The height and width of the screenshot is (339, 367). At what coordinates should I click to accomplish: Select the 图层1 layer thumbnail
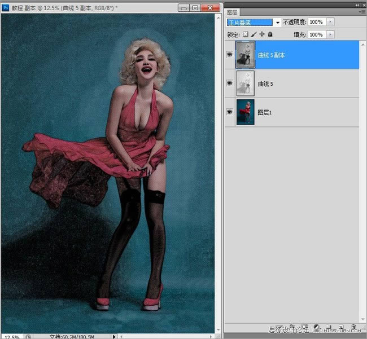click(x=246, y=112)
